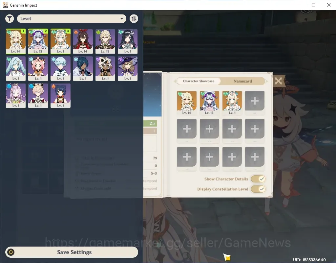
Task: Open the Level sort dropdown
Action: click(72, 19)
